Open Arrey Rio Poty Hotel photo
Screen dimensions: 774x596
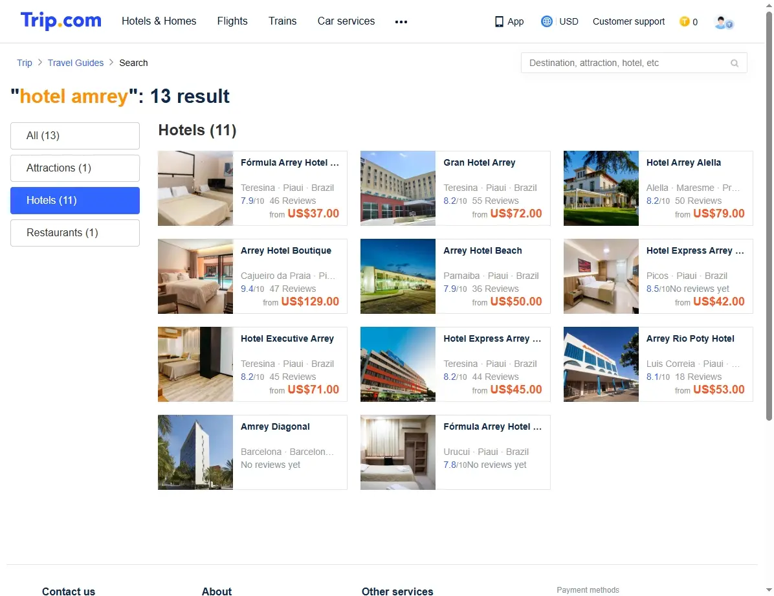601,364
